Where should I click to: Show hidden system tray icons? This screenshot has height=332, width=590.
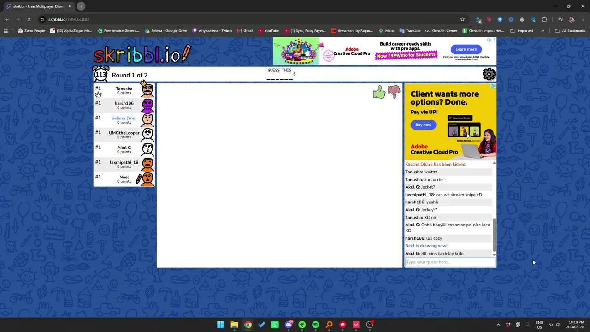(498, 325)
